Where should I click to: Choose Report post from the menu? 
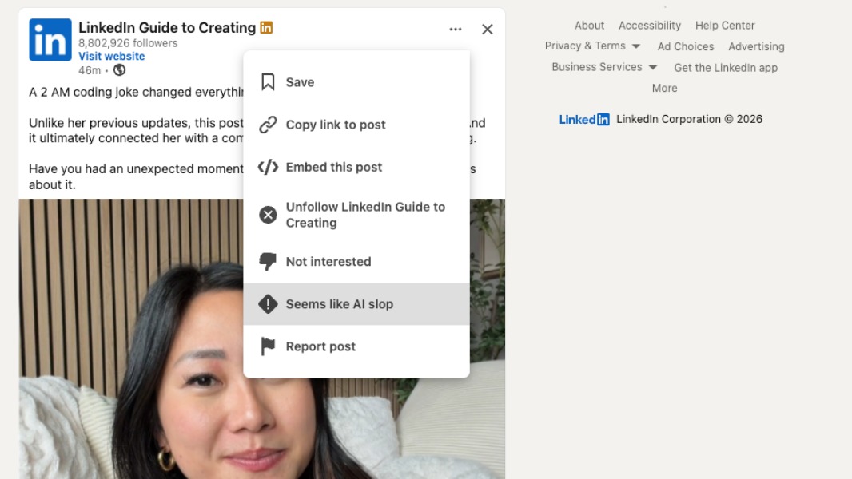click(x=356, y=346)
